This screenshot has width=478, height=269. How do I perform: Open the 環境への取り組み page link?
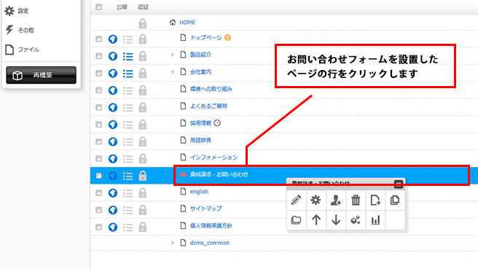pos(211,89)
